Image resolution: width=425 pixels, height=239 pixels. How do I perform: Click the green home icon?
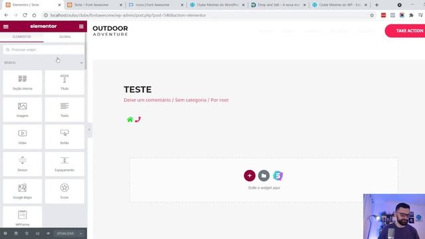point(130,119)
